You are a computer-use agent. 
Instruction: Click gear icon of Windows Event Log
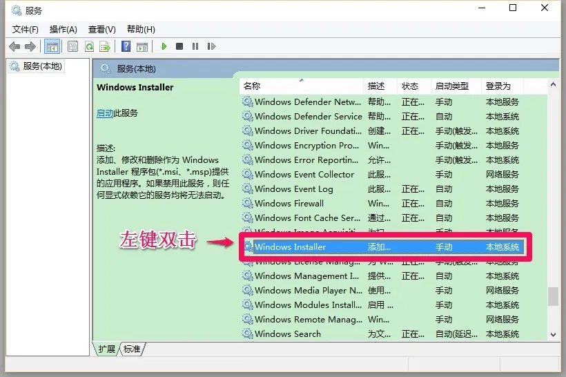point(247,189)
